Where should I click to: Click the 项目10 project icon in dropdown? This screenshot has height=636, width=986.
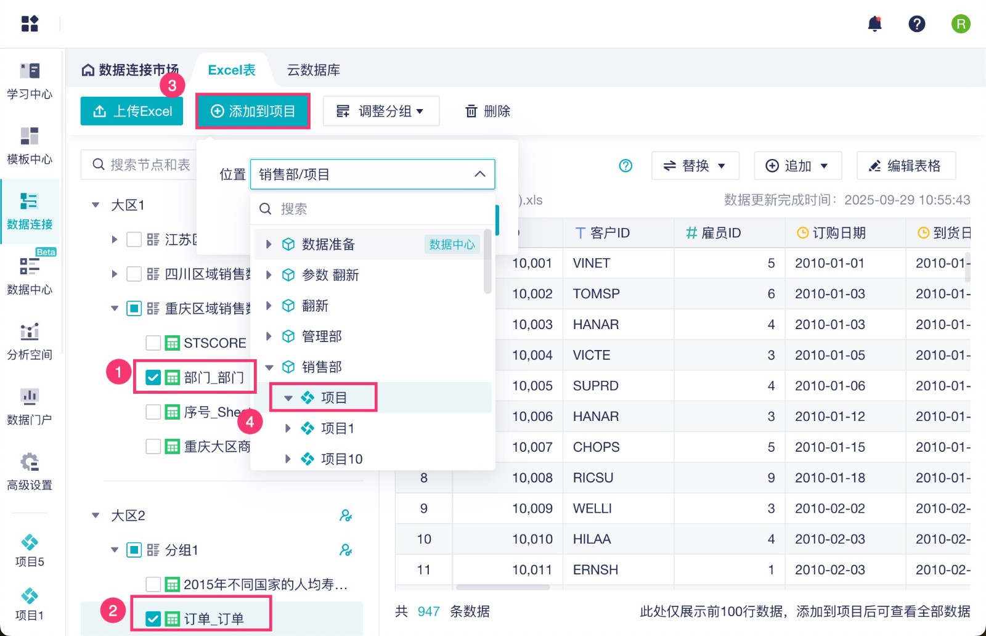tap(308, 459)
